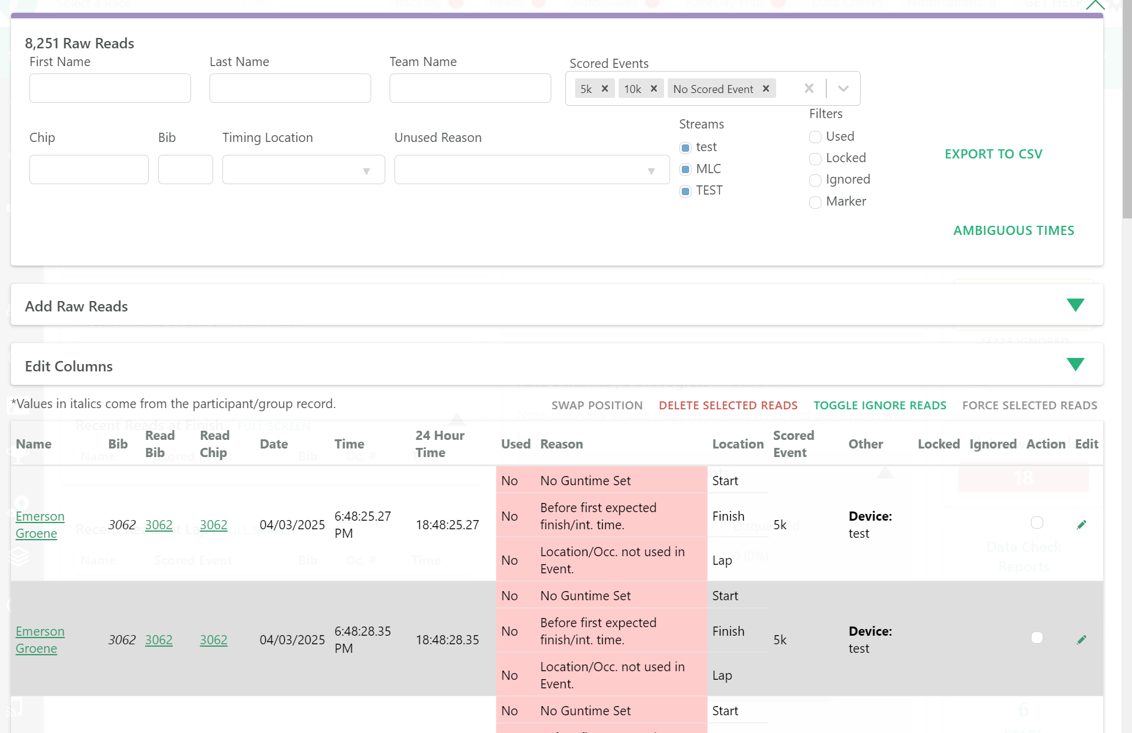Click the 24 Hour Time column header
Viewport: 1132px width, 733px height.
point(440,444)
